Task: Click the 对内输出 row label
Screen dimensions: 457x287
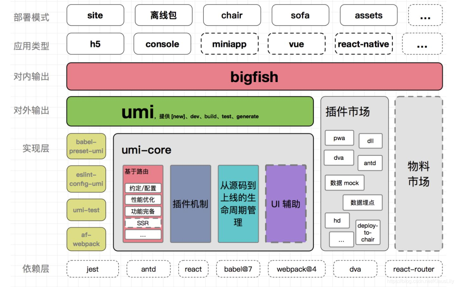Action: pos(31,76)
